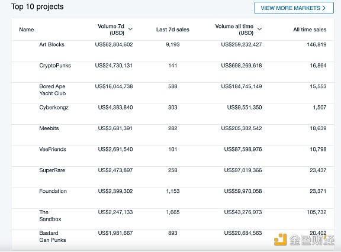Click Bored Ape 7d sales 588
341x252 pixels.
173,86
